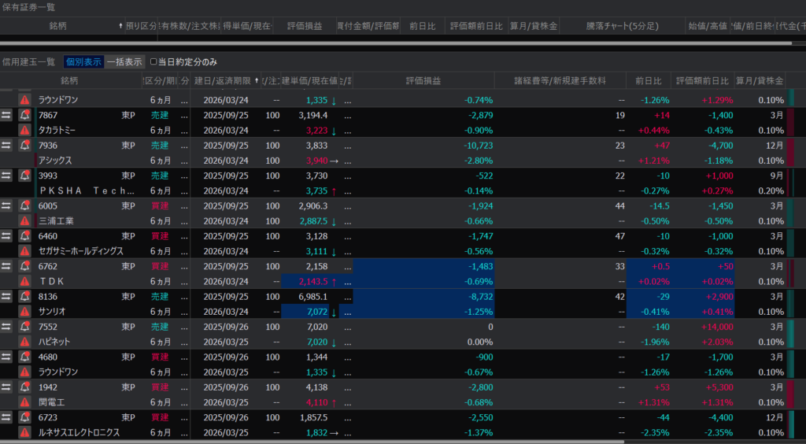Screen dimensions: 806x444
Task: Click the warning triangle beside 三浦工業
Action: click(x=24, y=221)
